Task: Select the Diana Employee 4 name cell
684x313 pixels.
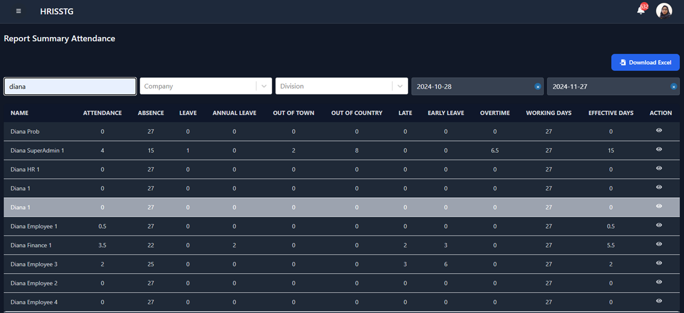Action: [34, 302]
